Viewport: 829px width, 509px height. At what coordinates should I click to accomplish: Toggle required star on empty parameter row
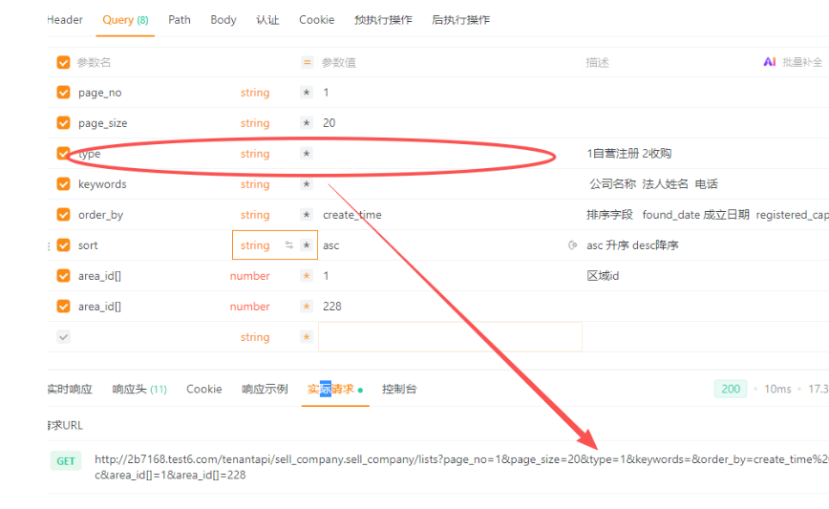pyautogui.click(x=307, y=337)
